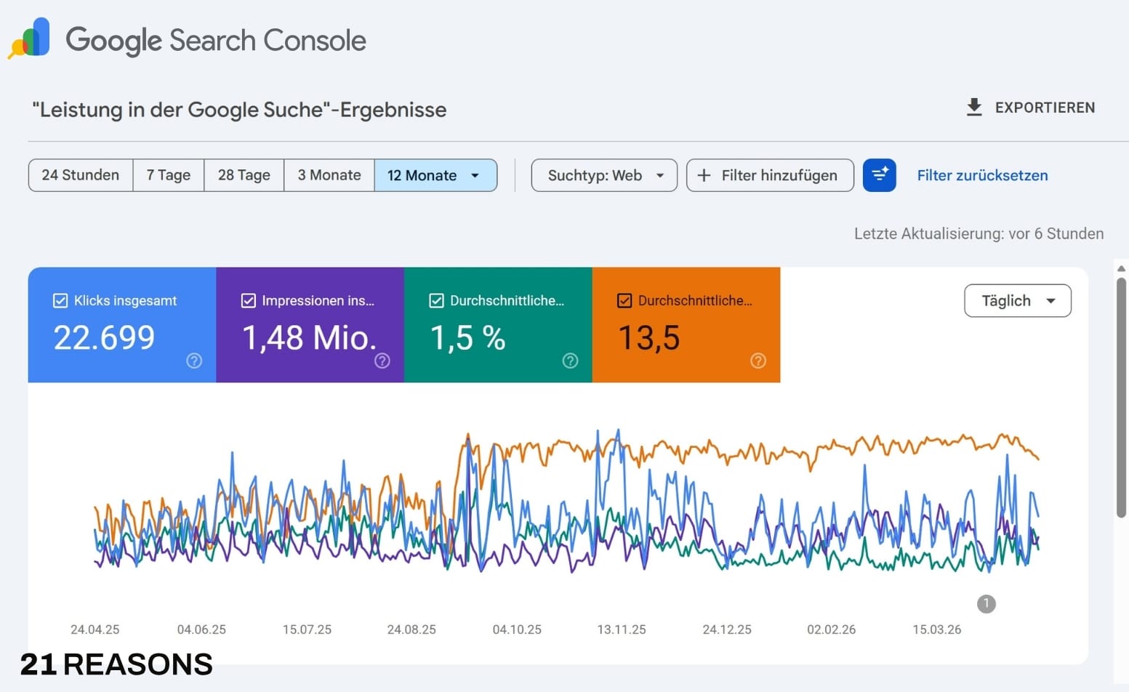This screenshot has width=1129, height=692.
Task: Click the 22.699 clicks value
Action: (x=104, y=338)
